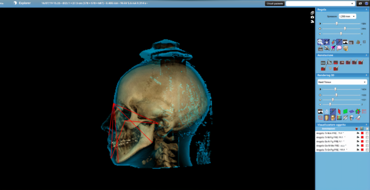This screenshot has width=370, height=190.
Task: Open the histogram icon in Regola panel
Action: tap(345, 42)
